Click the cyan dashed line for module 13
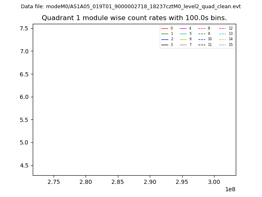The height and width of the screenshot is (197, 262). tap(222, 34)
